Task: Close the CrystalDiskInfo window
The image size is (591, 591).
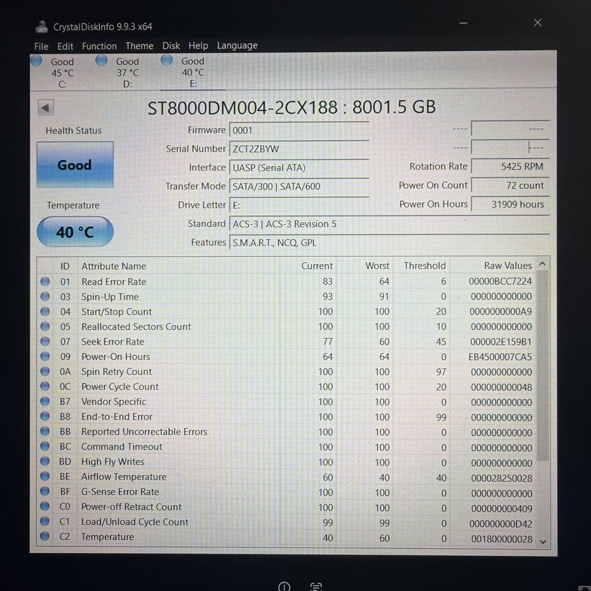Action: tap(537, 23)
